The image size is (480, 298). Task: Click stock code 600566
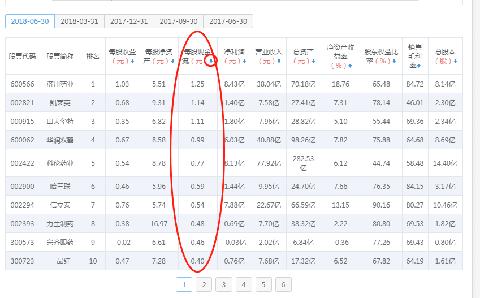pyautogui.click(x=23, y=84)
